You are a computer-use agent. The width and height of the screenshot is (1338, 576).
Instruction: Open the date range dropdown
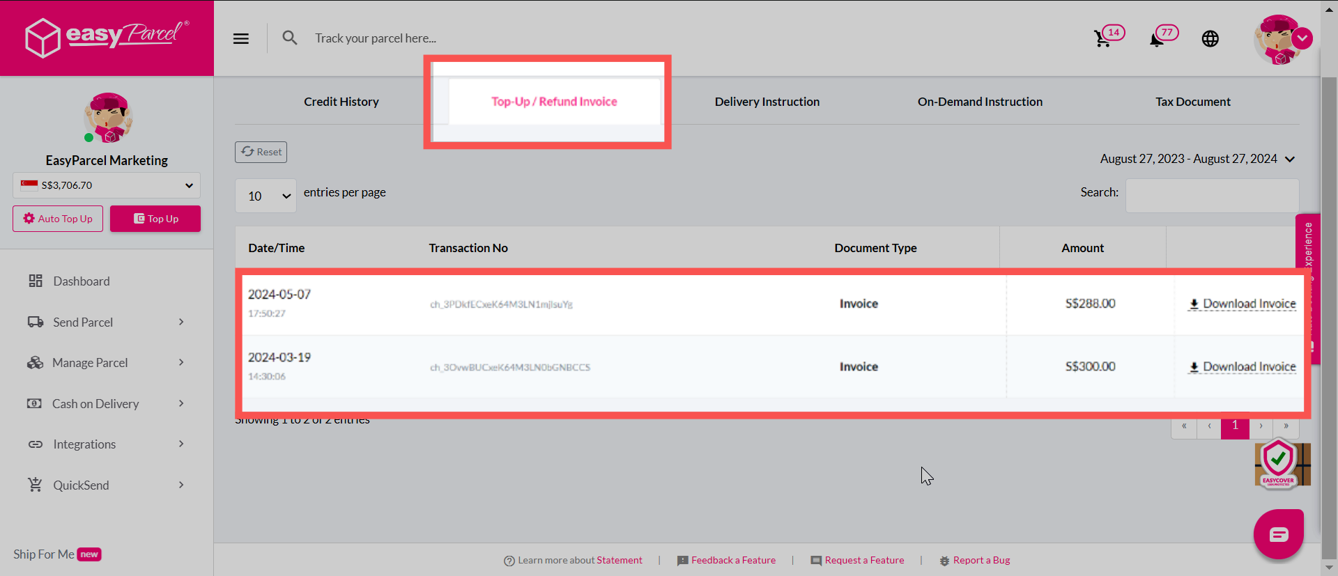point(1197,159)
